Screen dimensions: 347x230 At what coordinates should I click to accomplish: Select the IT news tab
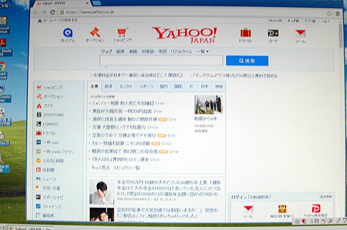(x=191, y=86)
